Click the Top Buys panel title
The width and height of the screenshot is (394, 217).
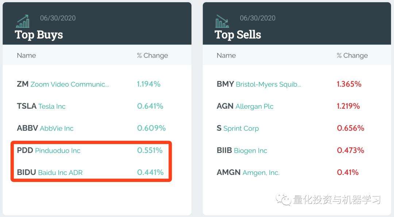[39, 35]
